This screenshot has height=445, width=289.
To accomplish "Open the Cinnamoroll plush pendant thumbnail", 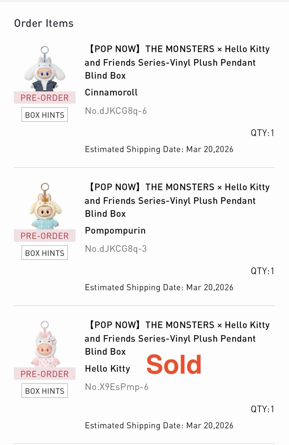I will (x=44, y=70).
